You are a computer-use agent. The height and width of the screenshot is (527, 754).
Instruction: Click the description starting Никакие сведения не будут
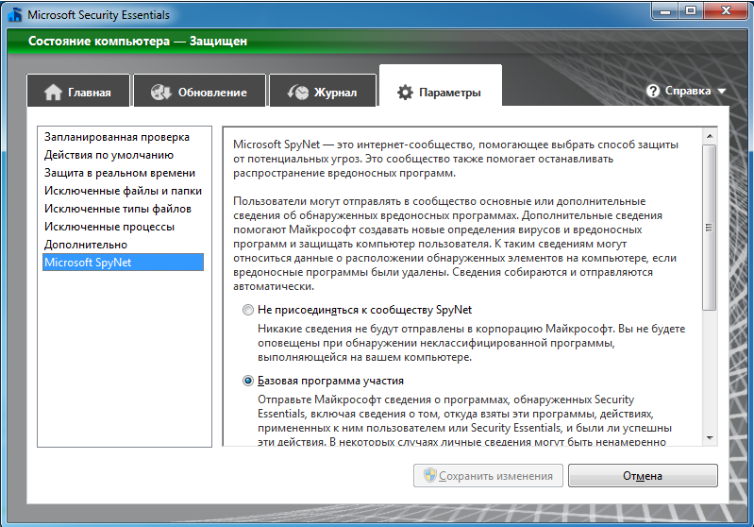(x=471, y=343)
